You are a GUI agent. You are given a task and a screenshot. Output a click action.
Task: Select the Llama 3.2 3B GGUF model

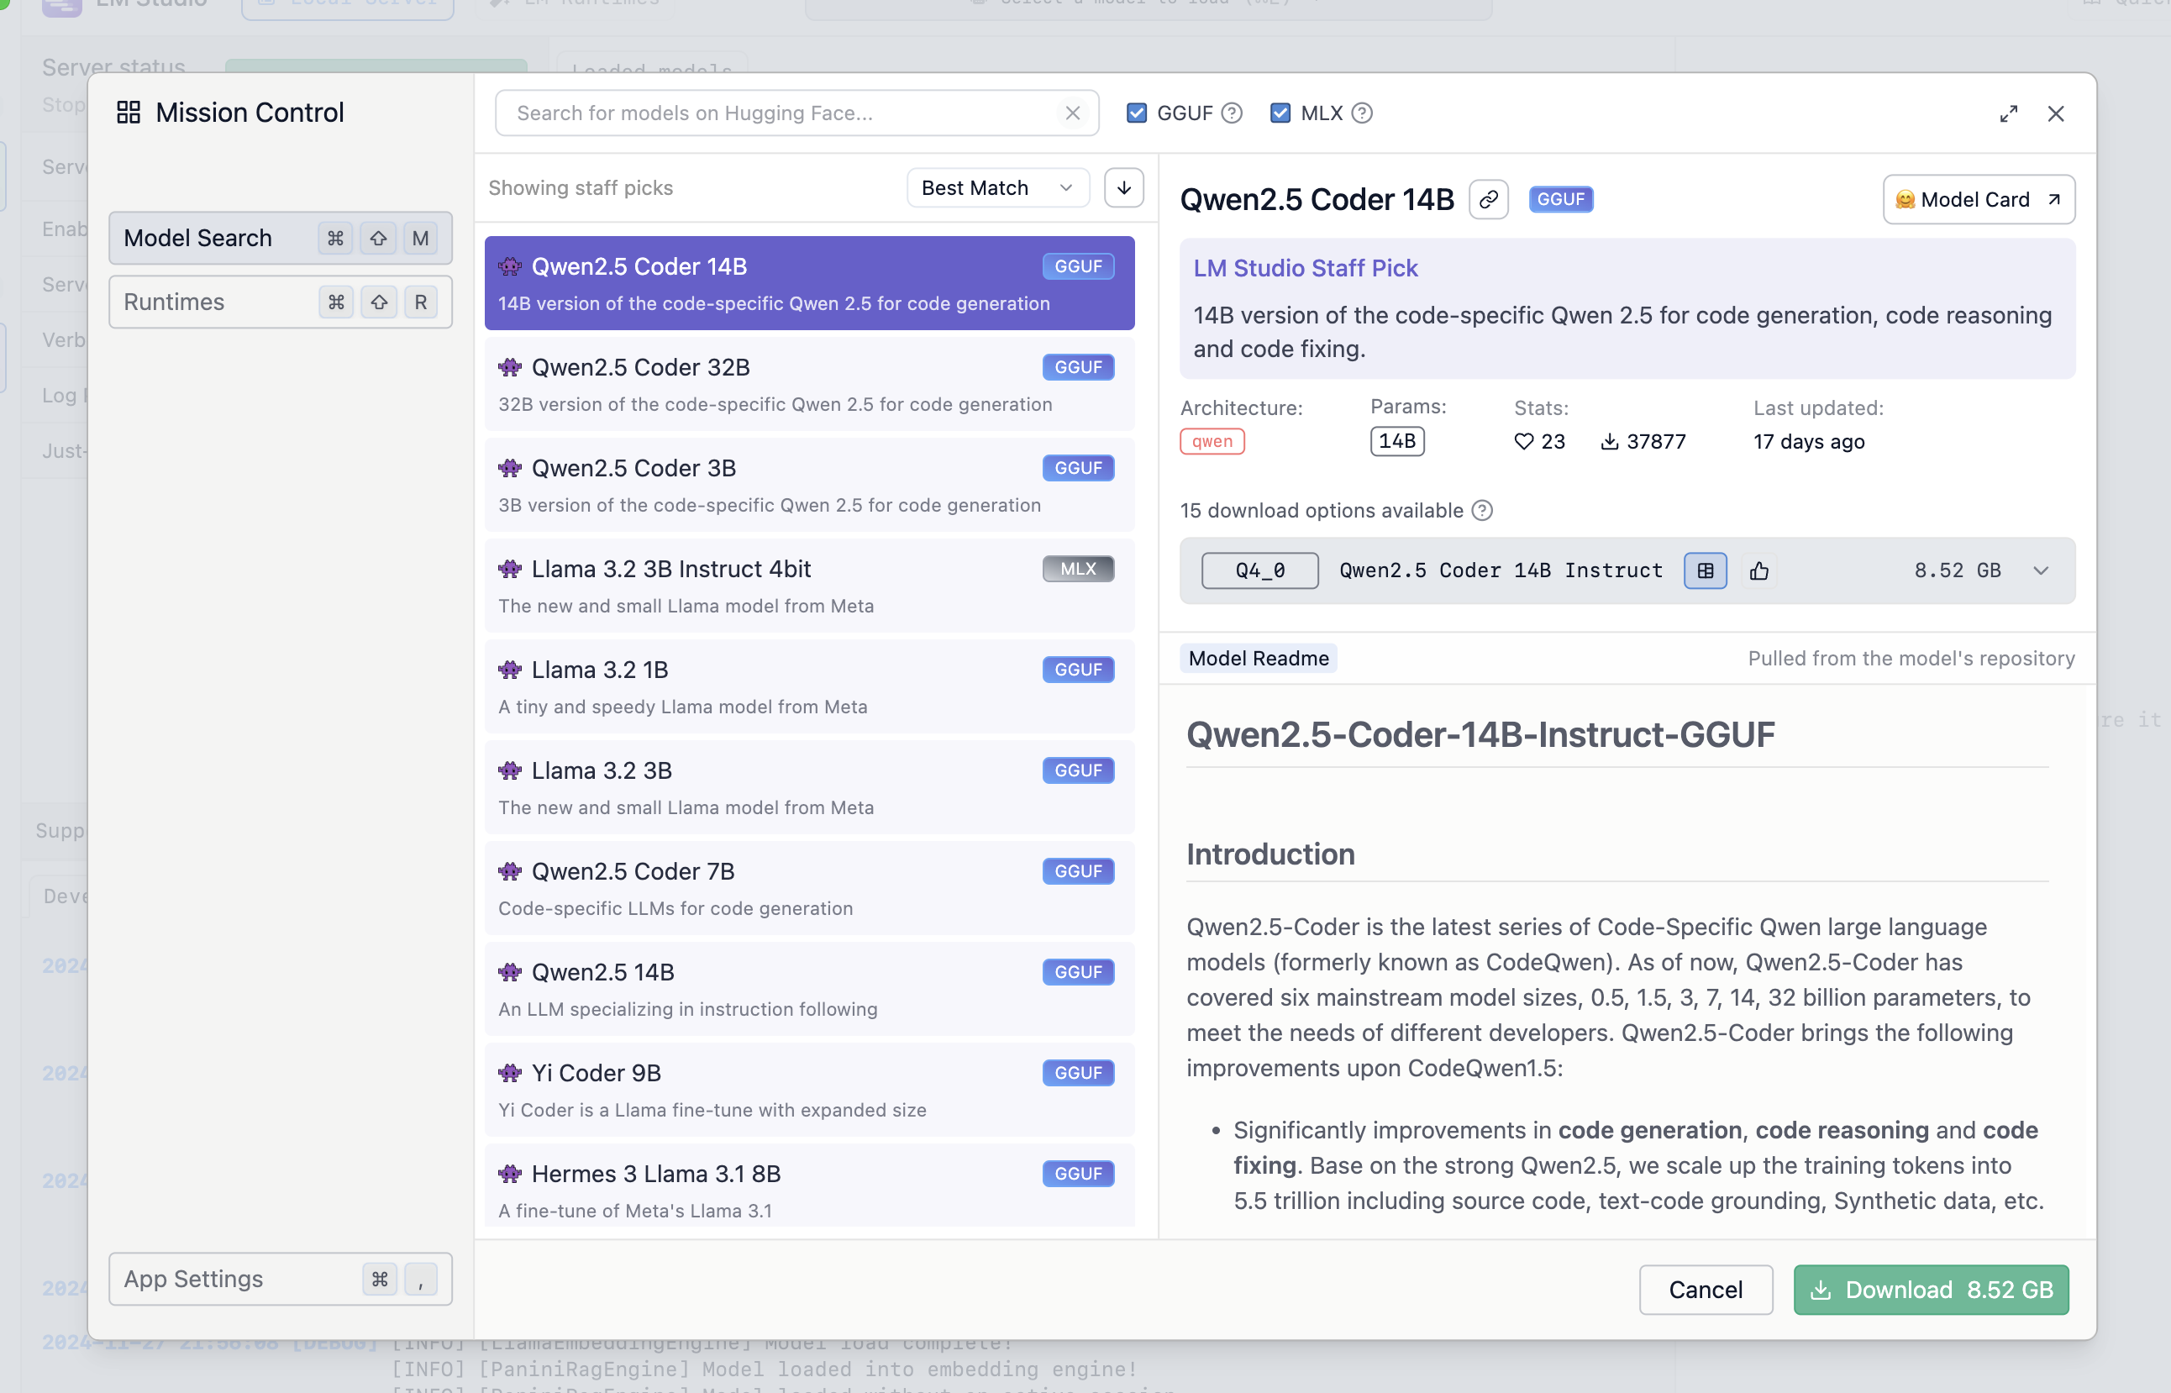click(x=810, y=788)
